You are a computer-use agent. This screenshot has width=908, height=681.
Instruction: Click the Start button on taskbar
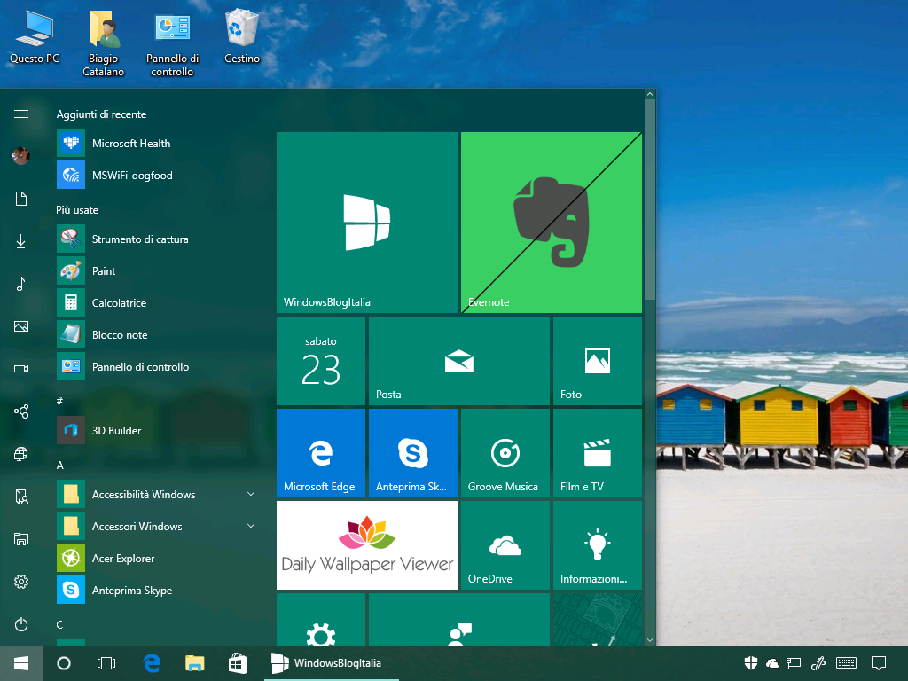21,663
